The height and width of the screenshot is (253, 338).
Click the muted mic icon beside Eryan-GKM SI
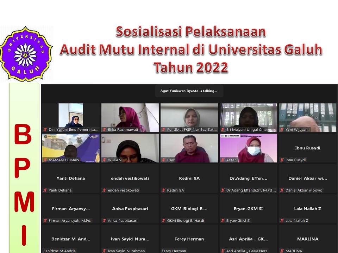point(223,221)
